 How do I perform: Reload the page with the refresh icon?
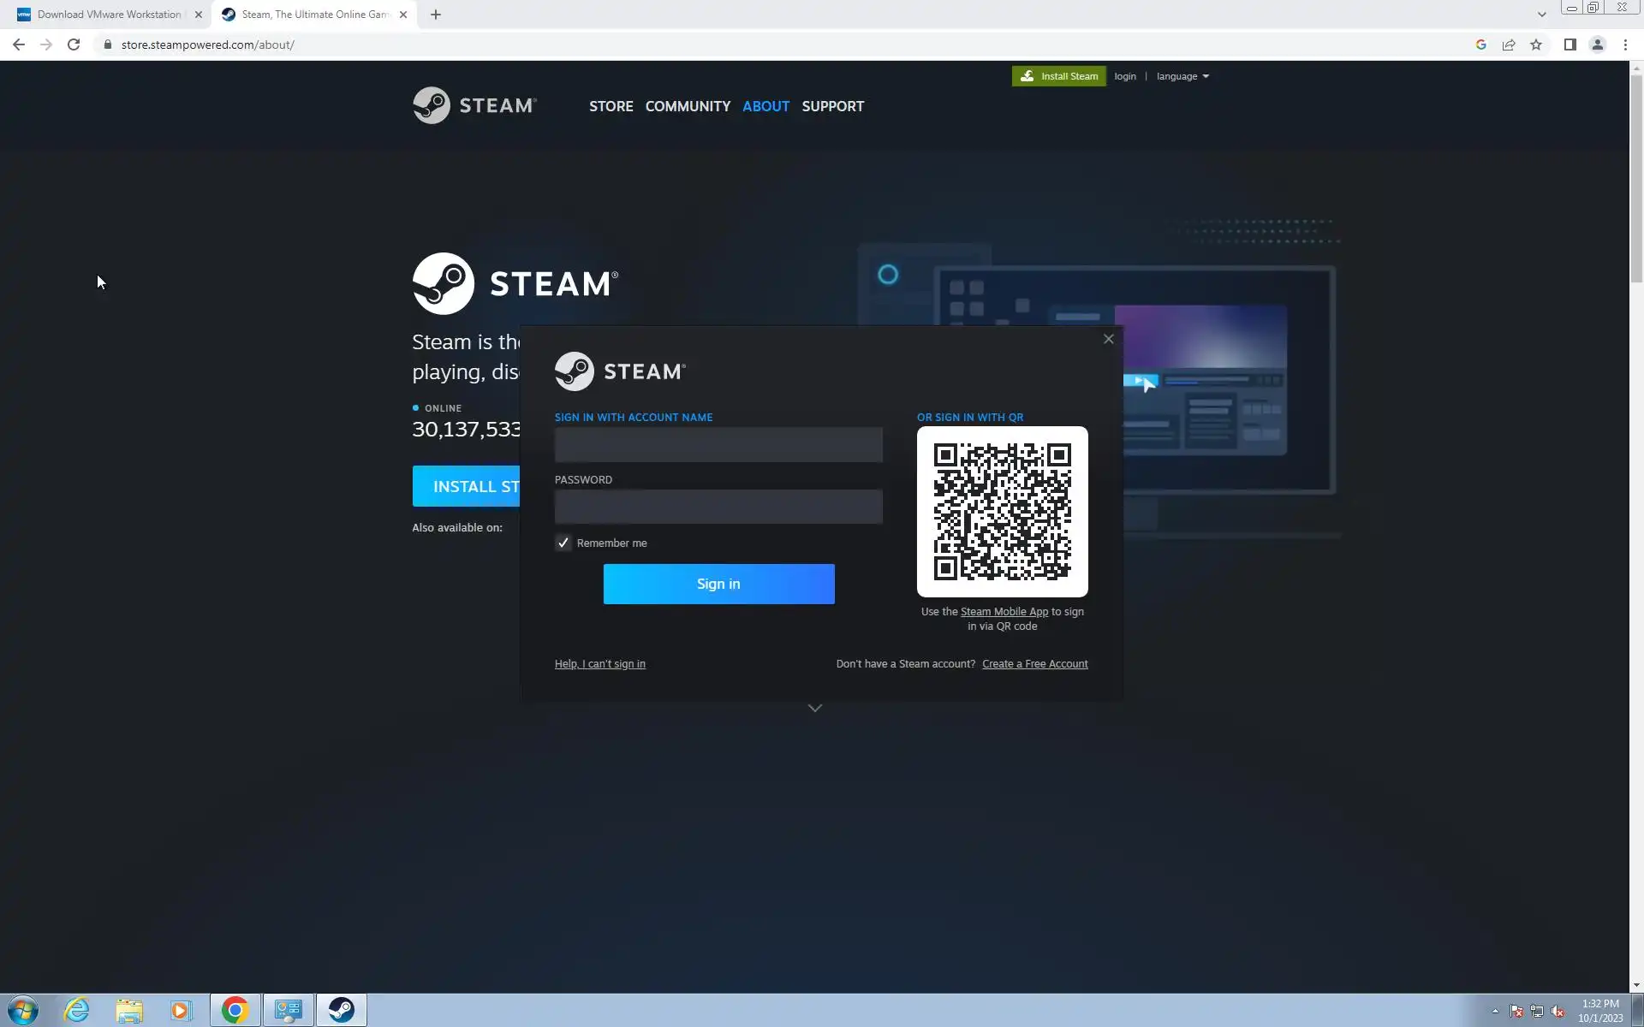(x=74, y=45)
